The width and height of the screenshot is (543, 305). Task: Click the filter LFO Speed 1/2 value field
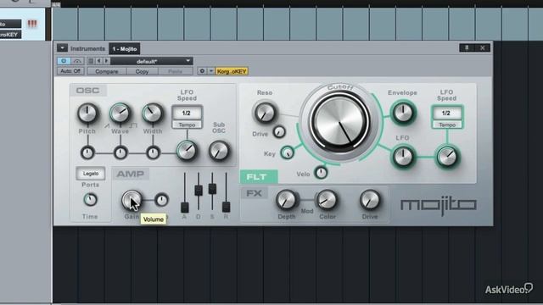[446, 113]
